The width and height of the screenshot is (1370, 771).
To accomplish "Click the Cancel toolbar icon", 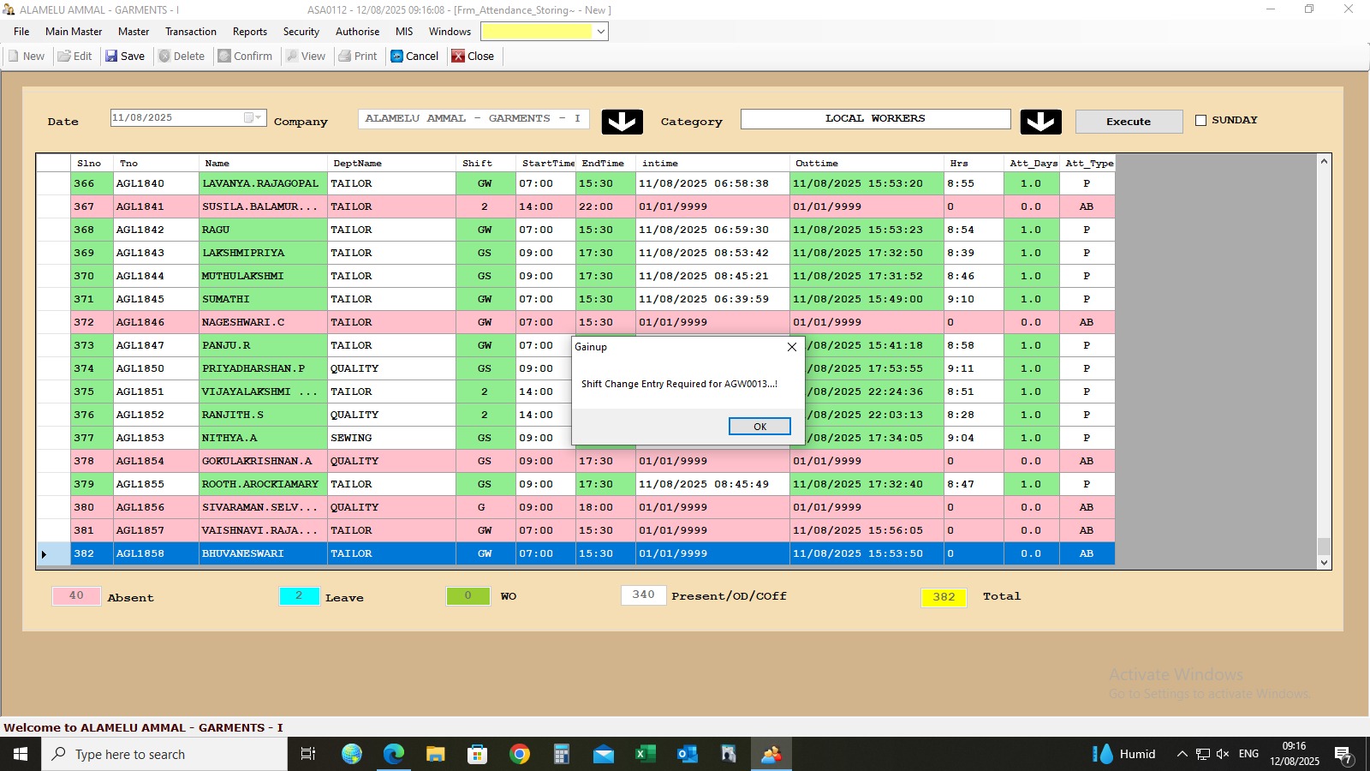I will (x=397, y=57).
